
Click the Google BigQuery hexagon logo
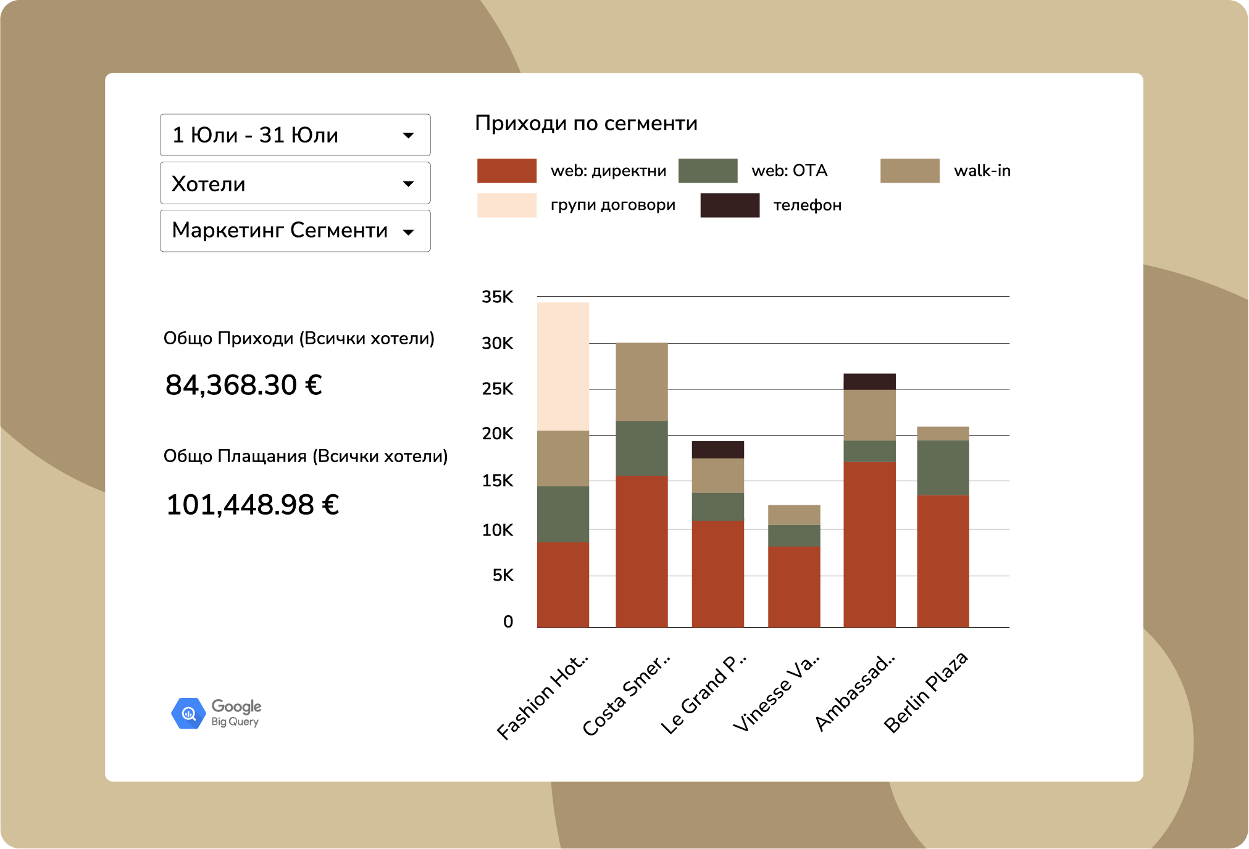(x=188, y=713)
